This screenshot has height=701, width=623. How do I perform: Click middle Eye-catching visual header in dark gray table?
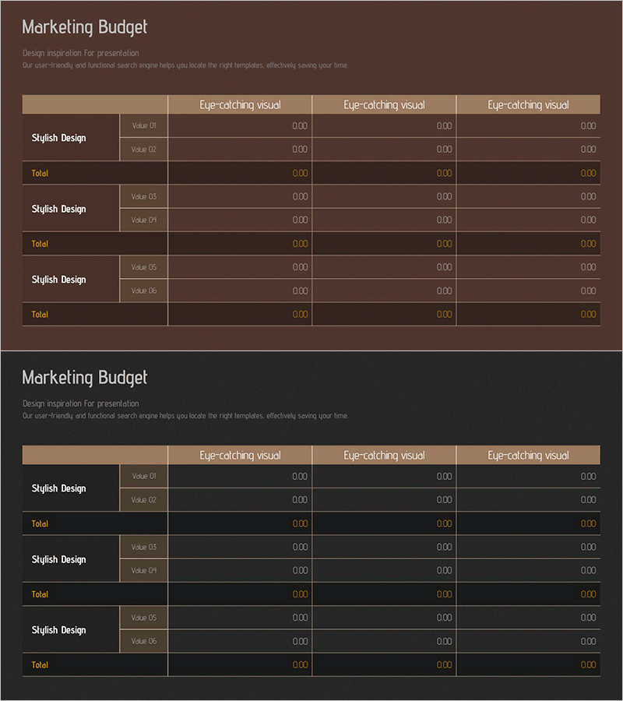click(x=384, y=456)
